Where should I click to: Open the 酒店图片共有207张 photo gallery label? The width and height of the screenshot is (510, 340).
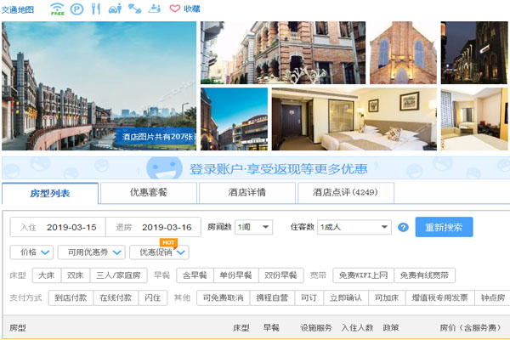pos(156,137)
